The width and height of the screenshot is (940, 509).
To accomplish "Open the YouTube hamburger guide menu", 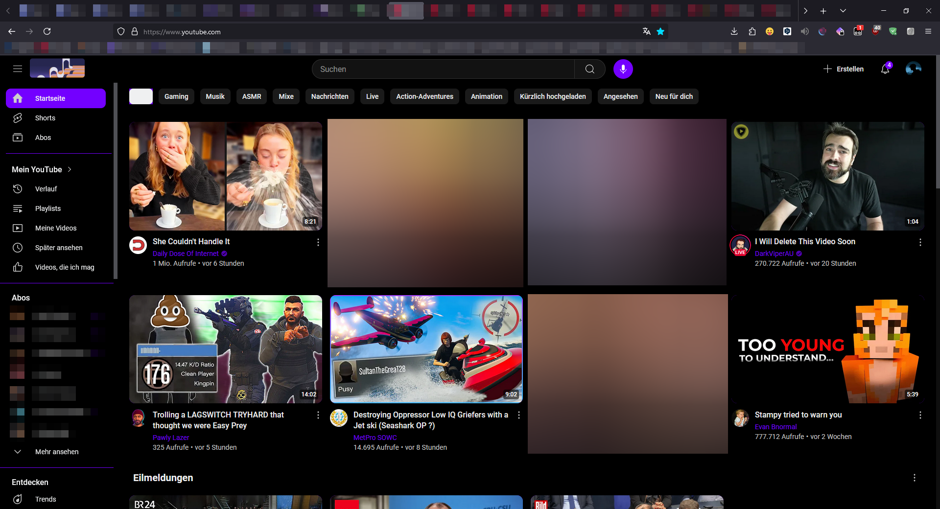I will (18, 69).
